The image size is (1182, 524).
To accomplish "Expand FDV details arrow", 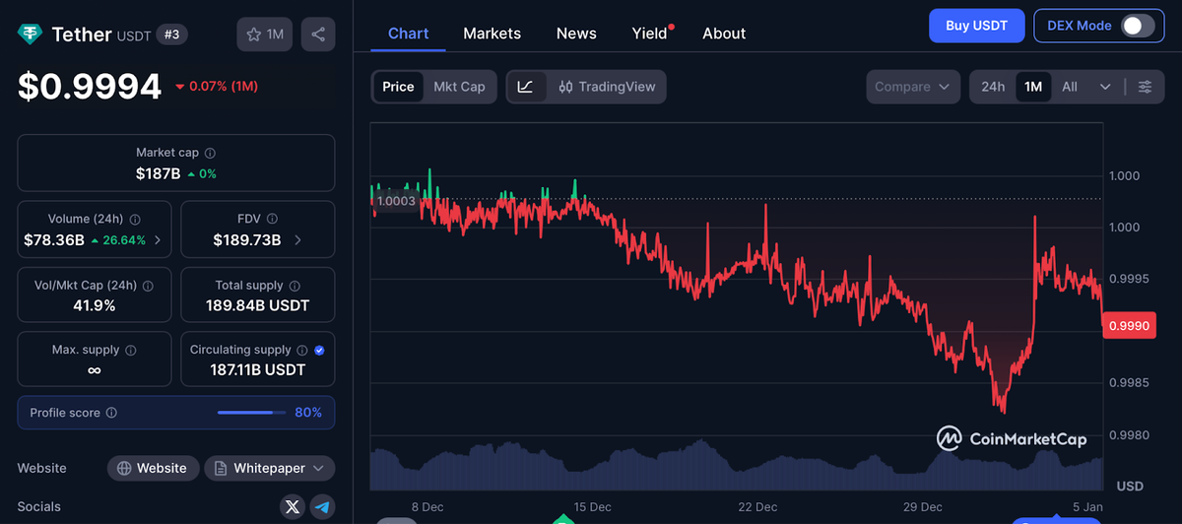I will 297,240.
